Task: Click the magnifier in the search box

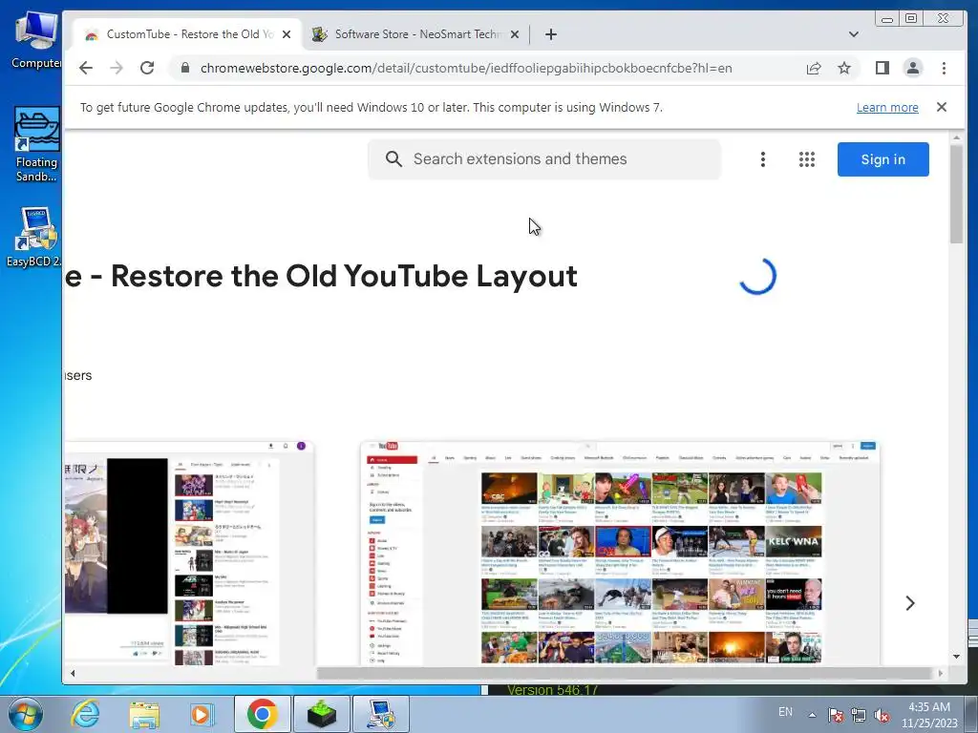Action: [393, 159]
